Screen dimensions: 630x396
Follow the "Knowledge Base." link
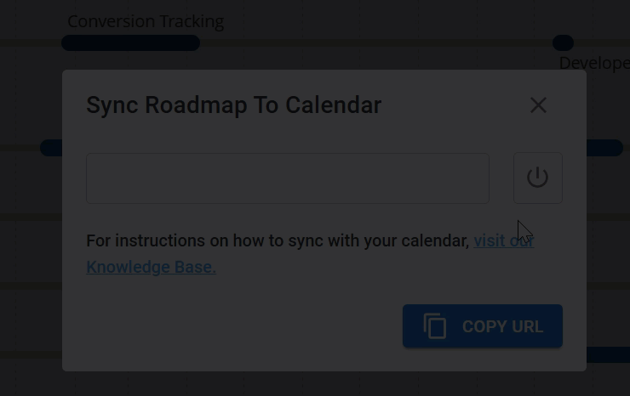coord(151,267)
